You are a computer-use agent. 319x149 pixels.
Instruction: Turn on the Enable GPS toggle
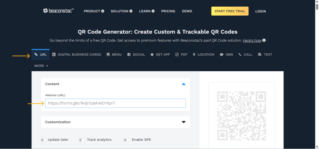[126, 140]
